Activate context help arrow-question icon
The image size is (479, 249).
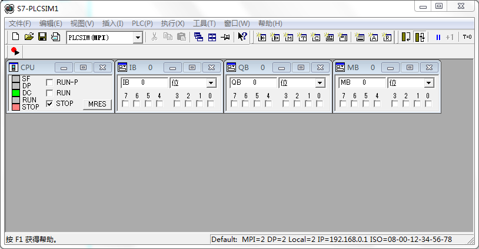click(x=242, y=37)
